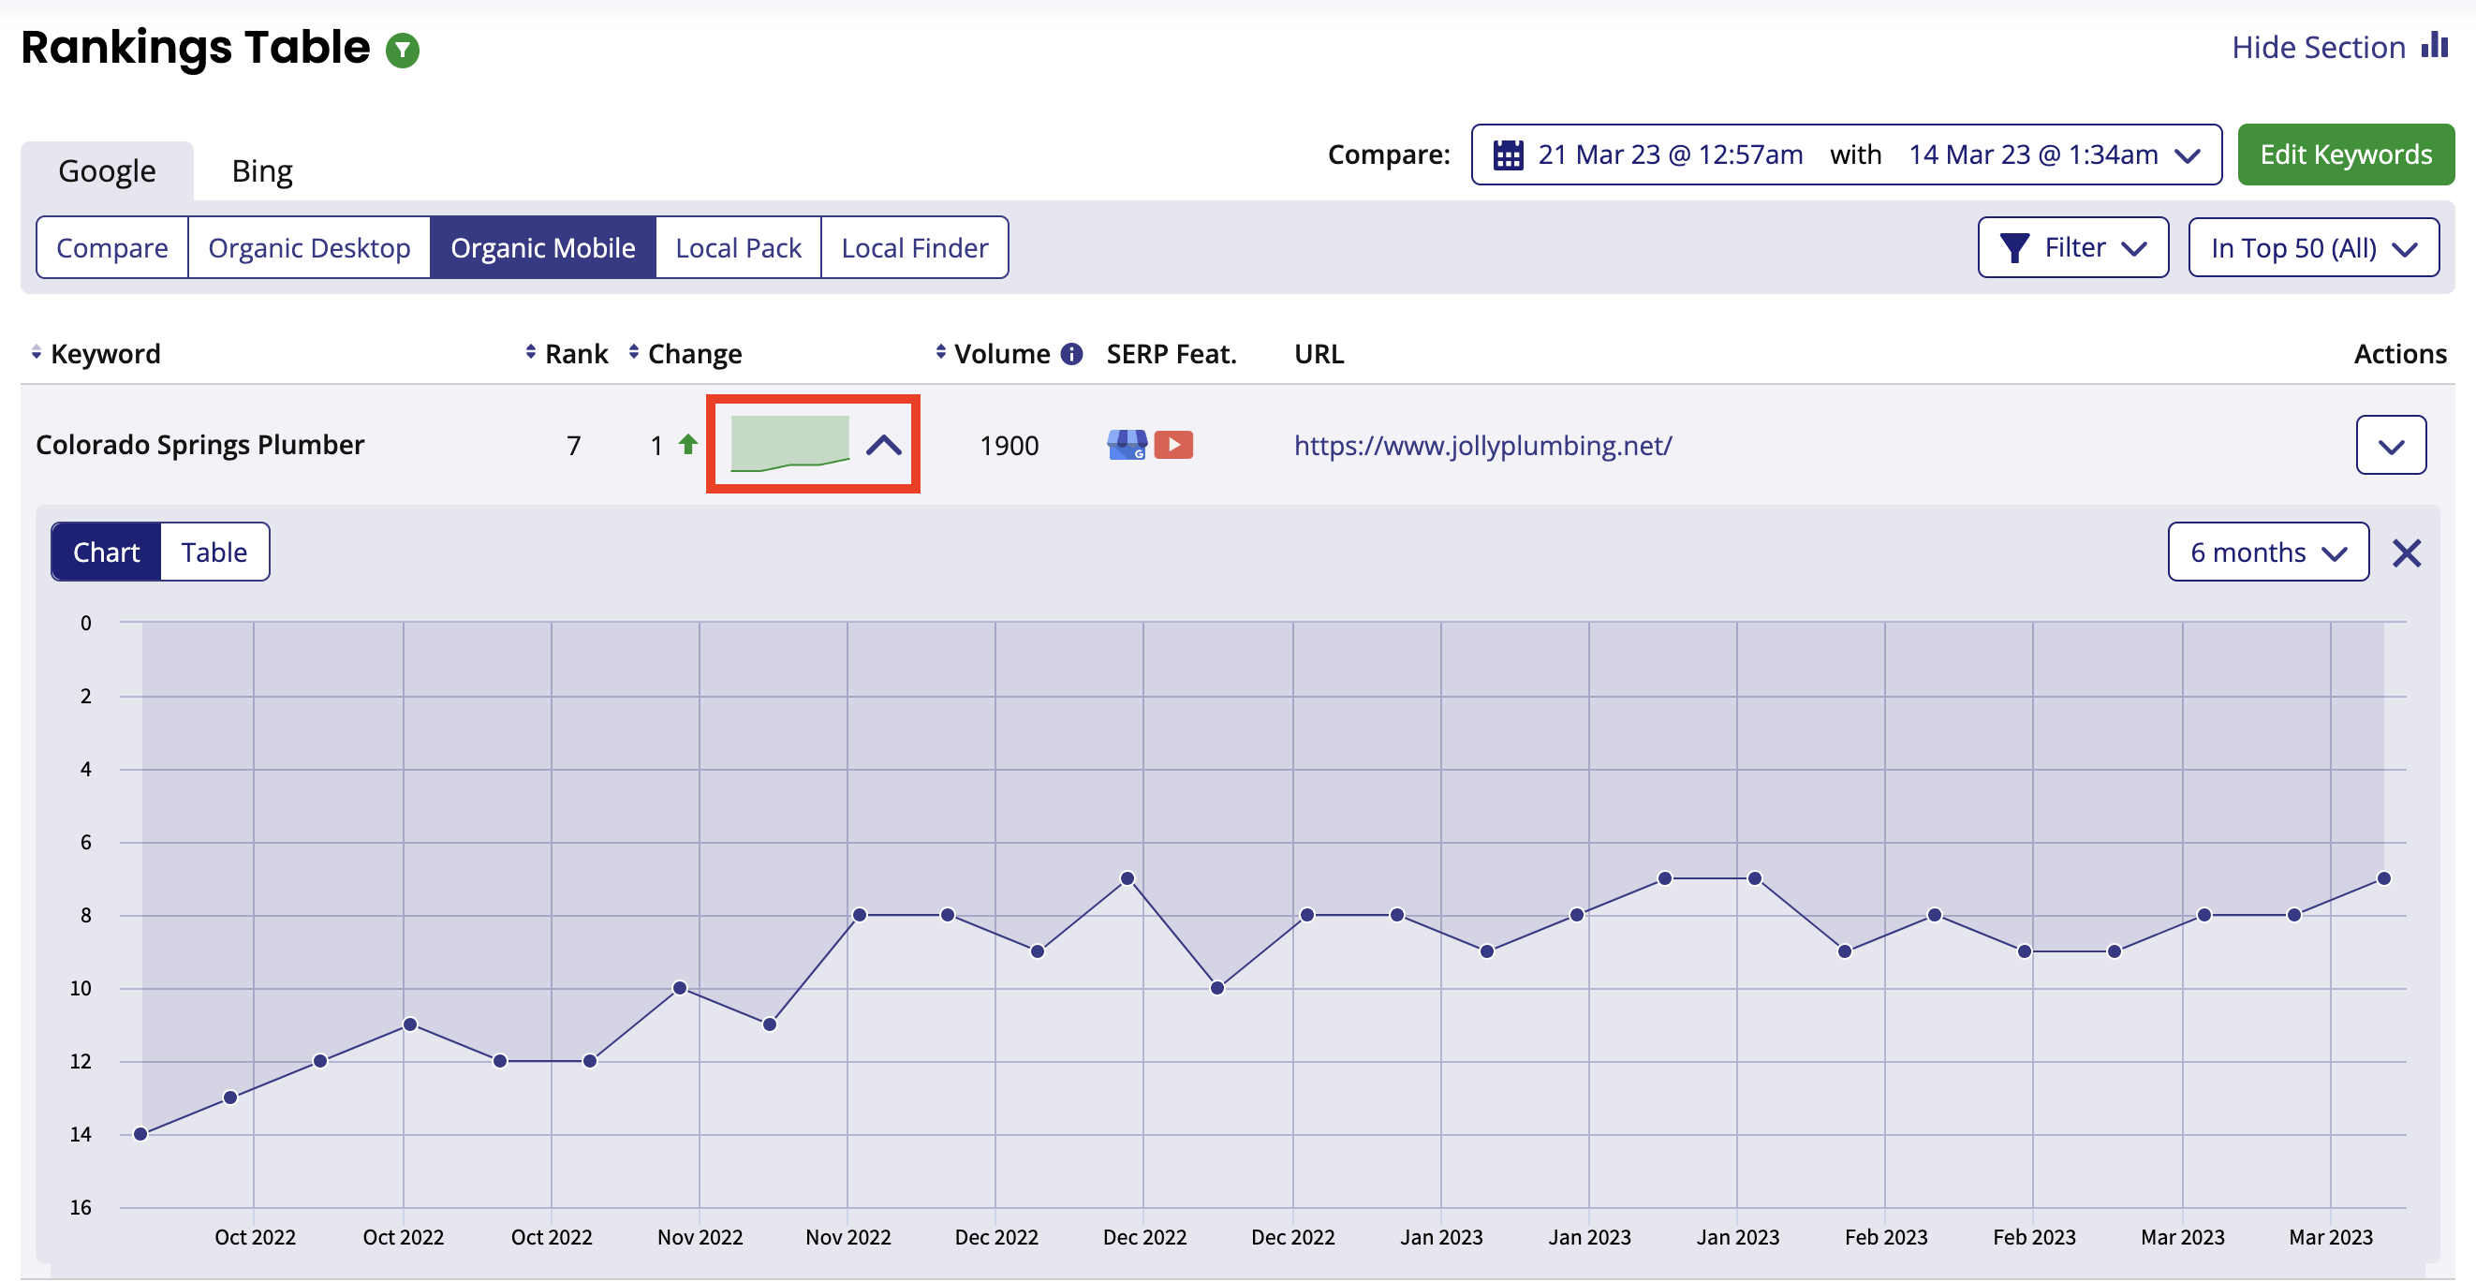Click green filter icon beside Rankings Table
2476x1282 pixels.
[402, 50]
